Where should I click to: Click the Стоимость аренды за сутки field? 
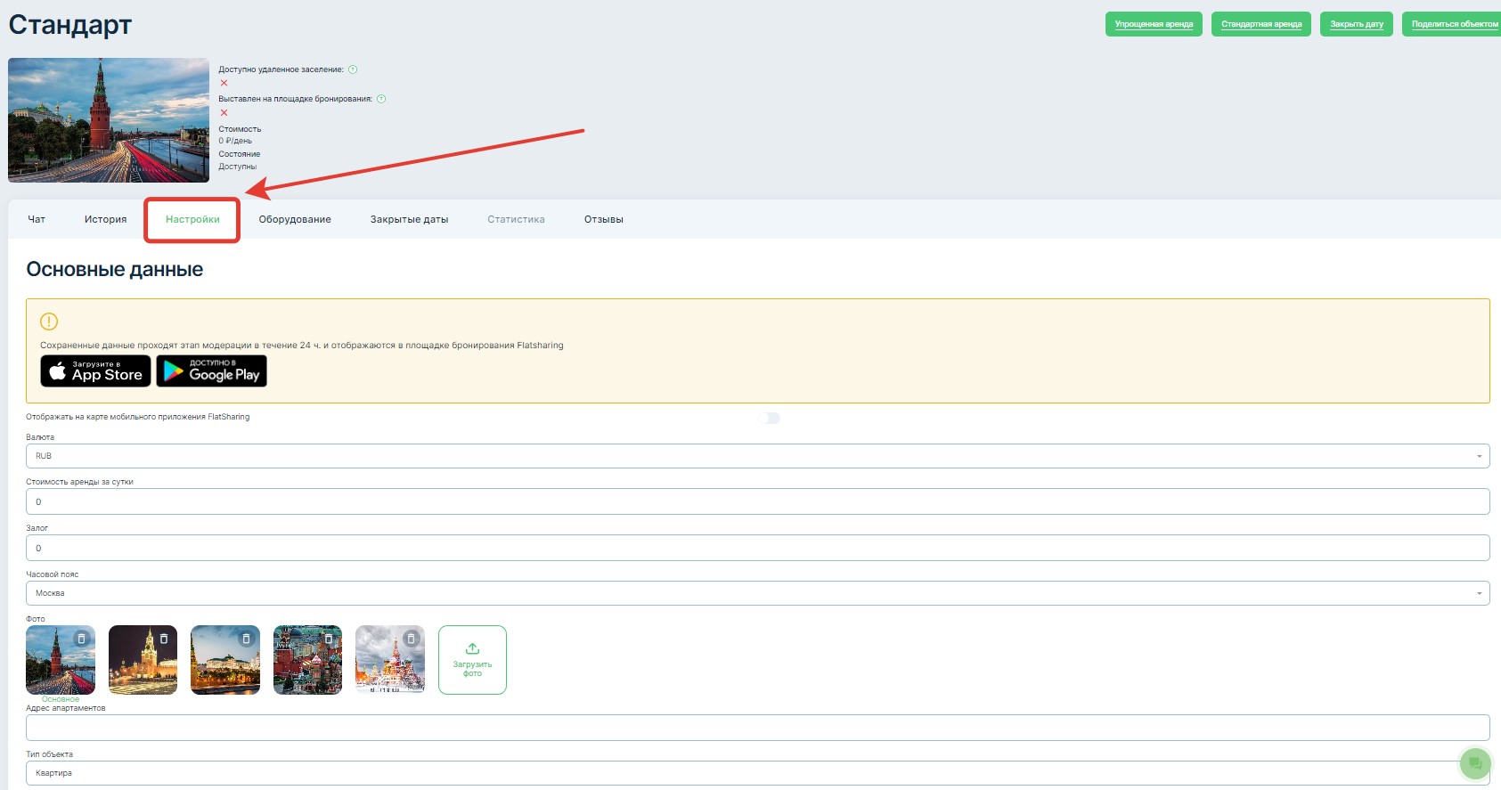pos(757,501)
